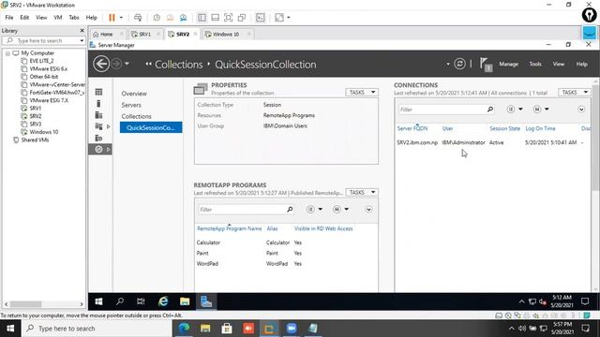Click in the RemoteApp Programs filter field
The image size is (600, 337).
point(242,210)
